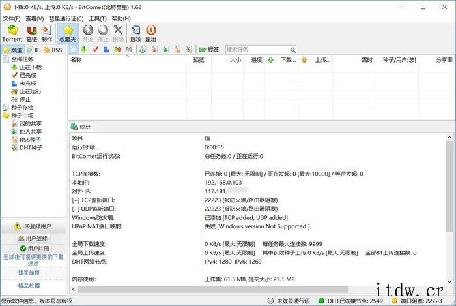Open the 文件(F) menu
This screenshot has height=306, width=456.
[12, 18]
